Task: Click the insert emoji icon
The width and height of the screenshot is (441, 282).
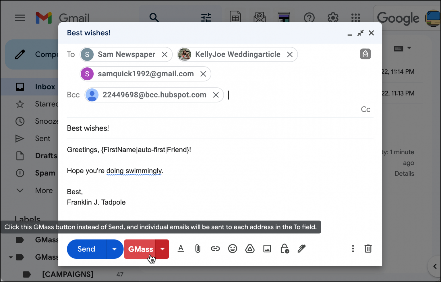Action: pos(233,249)
